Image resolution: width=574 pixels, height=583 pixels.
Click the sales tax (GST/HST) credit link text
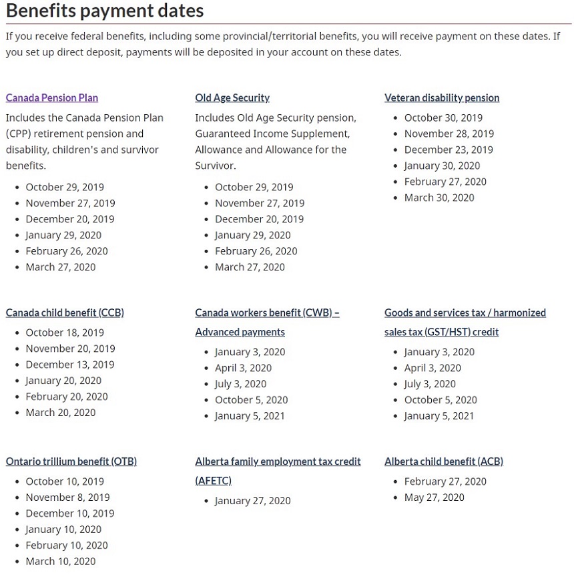click(441, 332)
